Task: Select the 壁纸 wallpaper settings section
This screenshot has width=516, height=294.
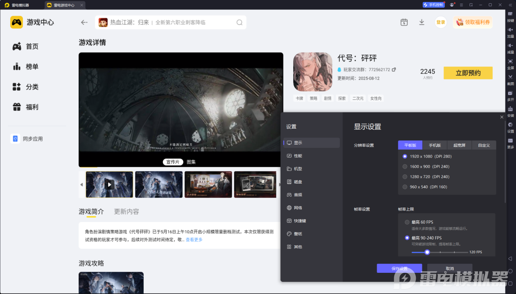Action: [298, 233]
